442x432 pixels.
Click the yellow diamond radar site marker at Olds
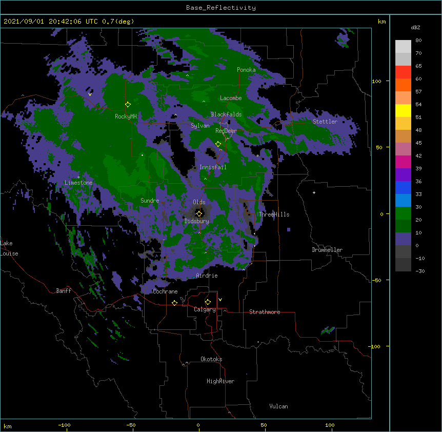click(x=199, y=214)
